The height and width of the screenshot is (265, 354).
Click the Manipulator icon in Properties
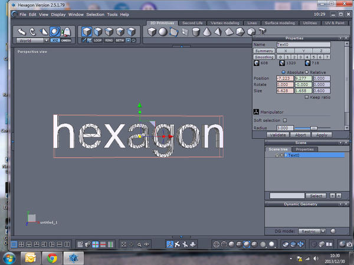coord(256,112)
